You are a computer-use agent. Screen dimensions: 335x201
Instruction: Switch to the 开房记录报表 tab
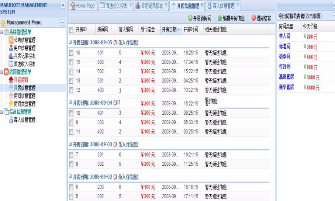click(x=151, y=6)
